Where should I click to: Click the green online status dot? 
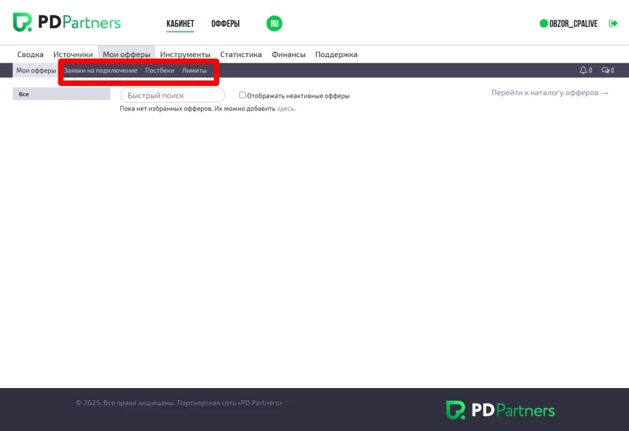[544, 24]
